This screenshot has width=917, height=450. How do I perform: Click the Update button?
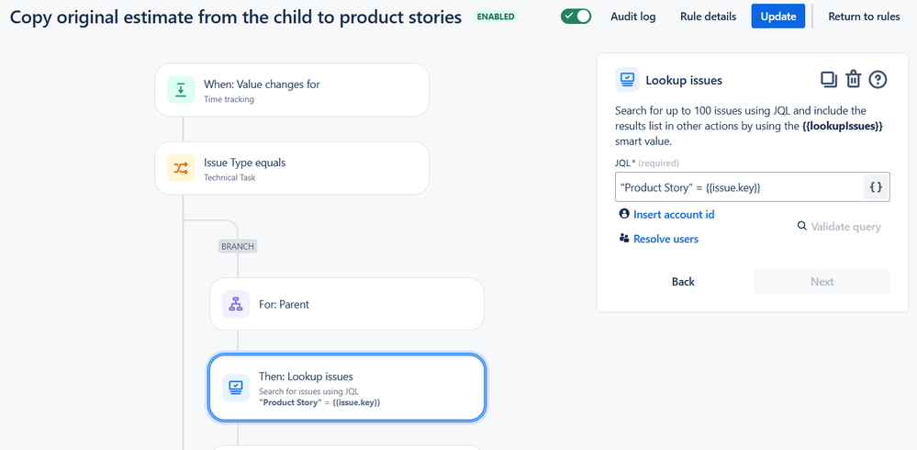coord(777,17)
